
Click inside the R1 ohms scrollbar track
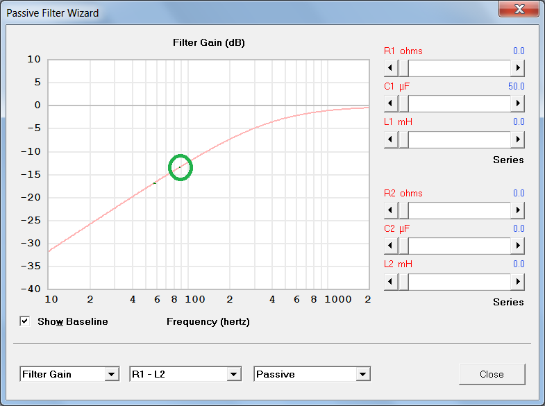tap(460, 68)
